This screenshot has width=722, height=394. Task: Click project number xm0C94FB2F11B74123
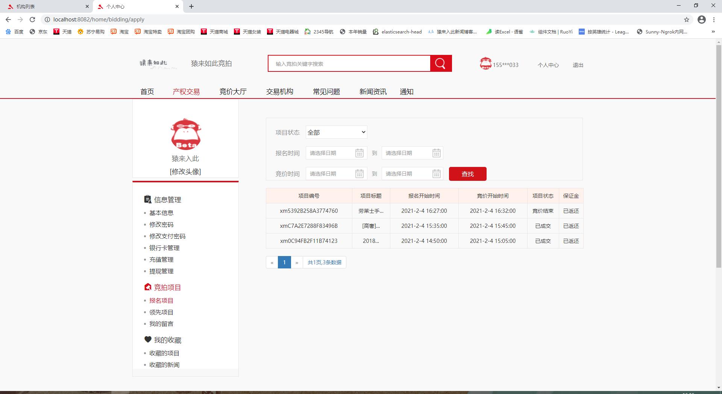point(309,241)
